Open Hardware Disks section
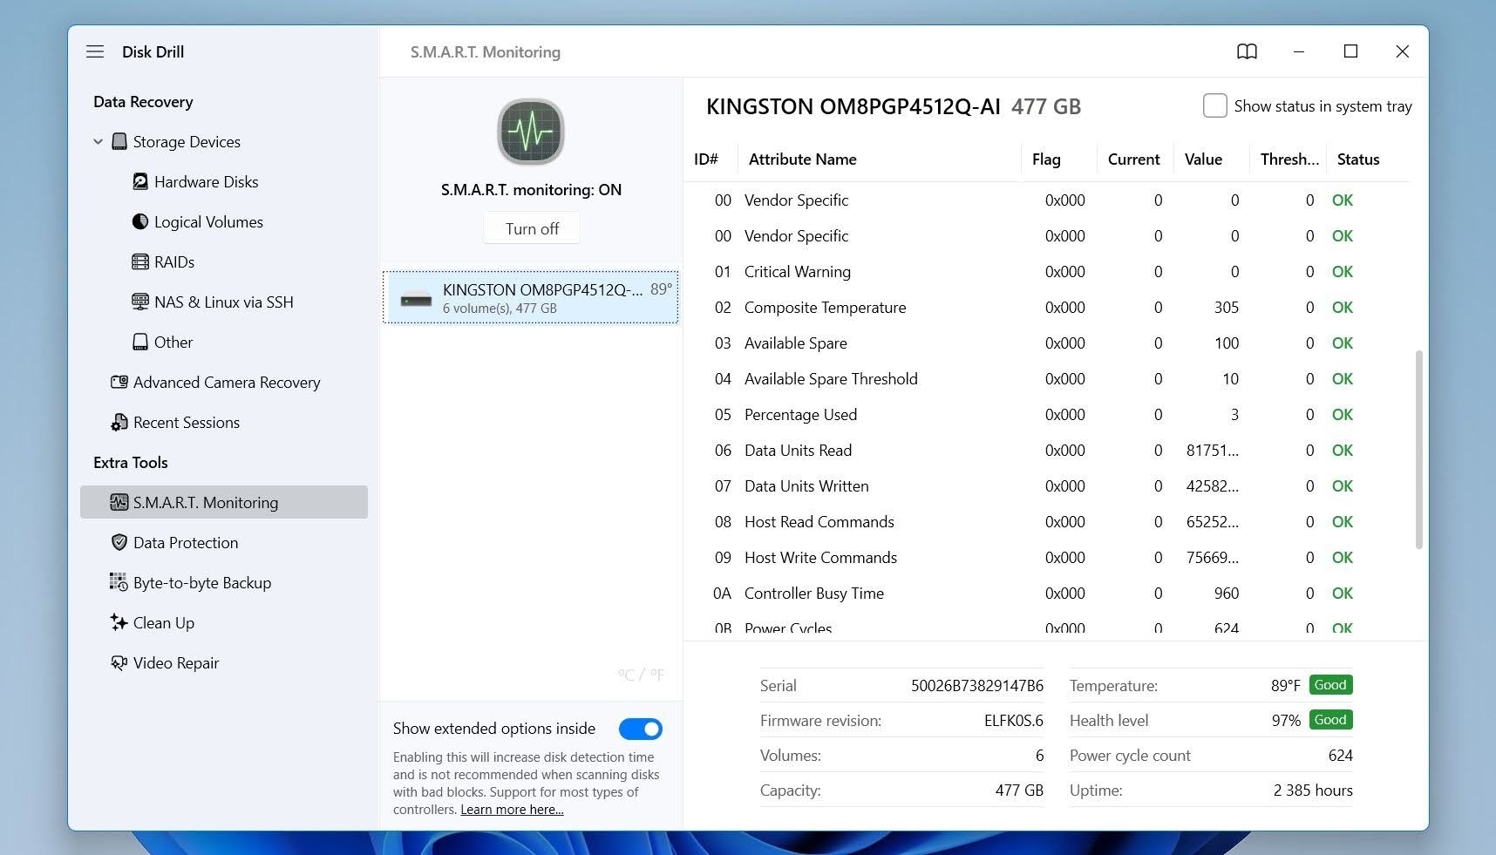The width and height of the screenshot is (1496, 855). tap(207, 182)
